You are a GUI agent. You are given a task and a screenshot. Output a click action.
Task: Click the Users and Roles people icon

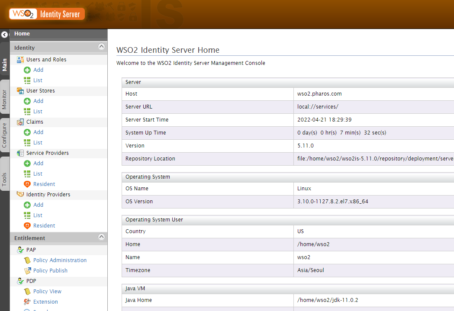pyautogui.click(x=20, y=60)
